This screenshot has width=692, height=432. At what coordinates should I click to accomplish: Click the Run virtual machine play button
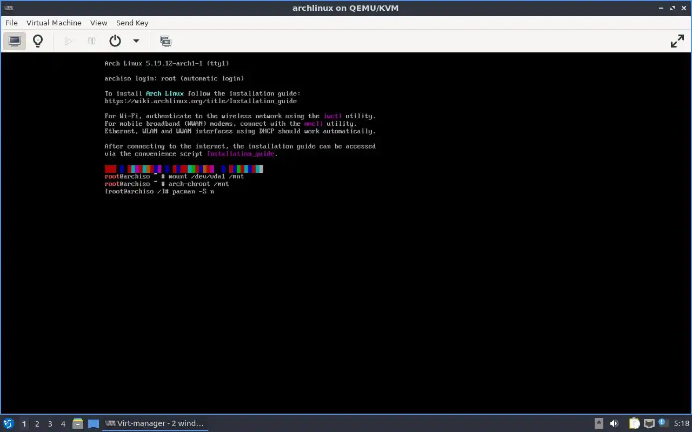[68, 41]
